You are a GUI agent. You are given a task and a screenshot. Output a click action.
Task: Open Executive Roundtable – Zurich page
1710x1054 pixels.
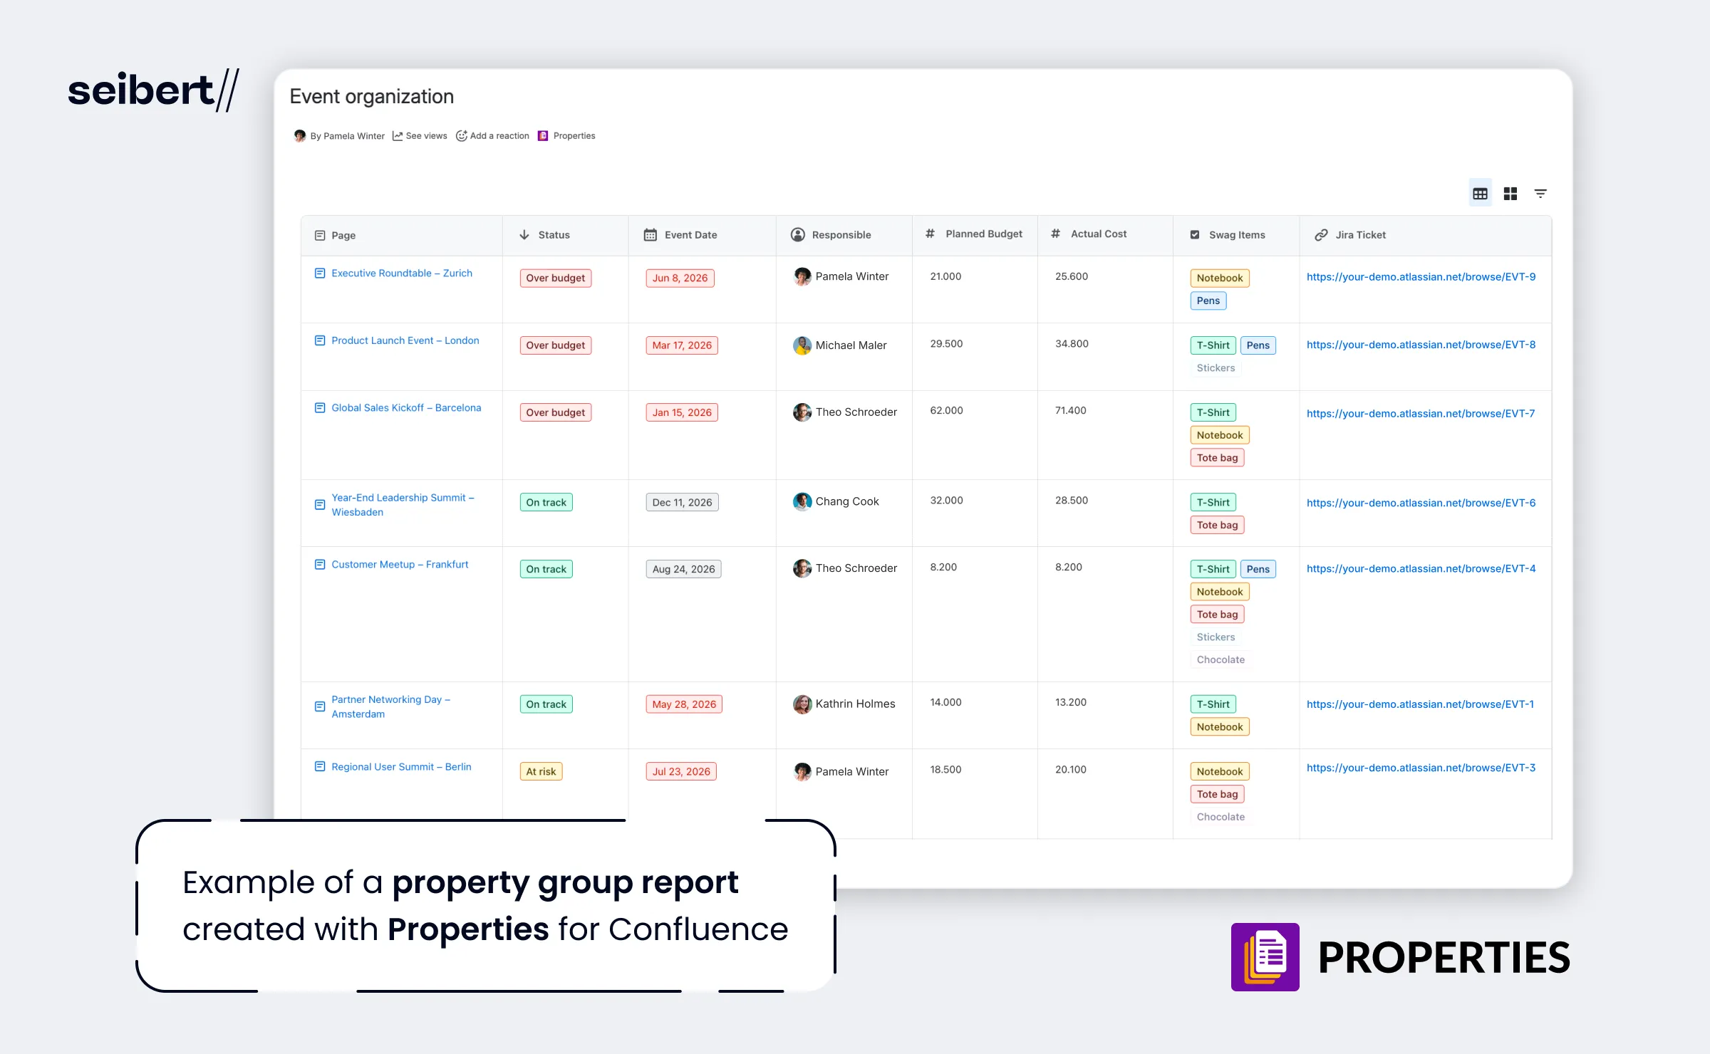click(402, 273)
